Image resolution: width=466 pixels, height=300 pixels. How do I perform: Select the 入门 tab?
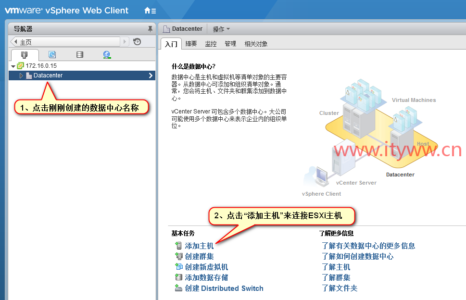pyautogui.click(x=171, y=44)
